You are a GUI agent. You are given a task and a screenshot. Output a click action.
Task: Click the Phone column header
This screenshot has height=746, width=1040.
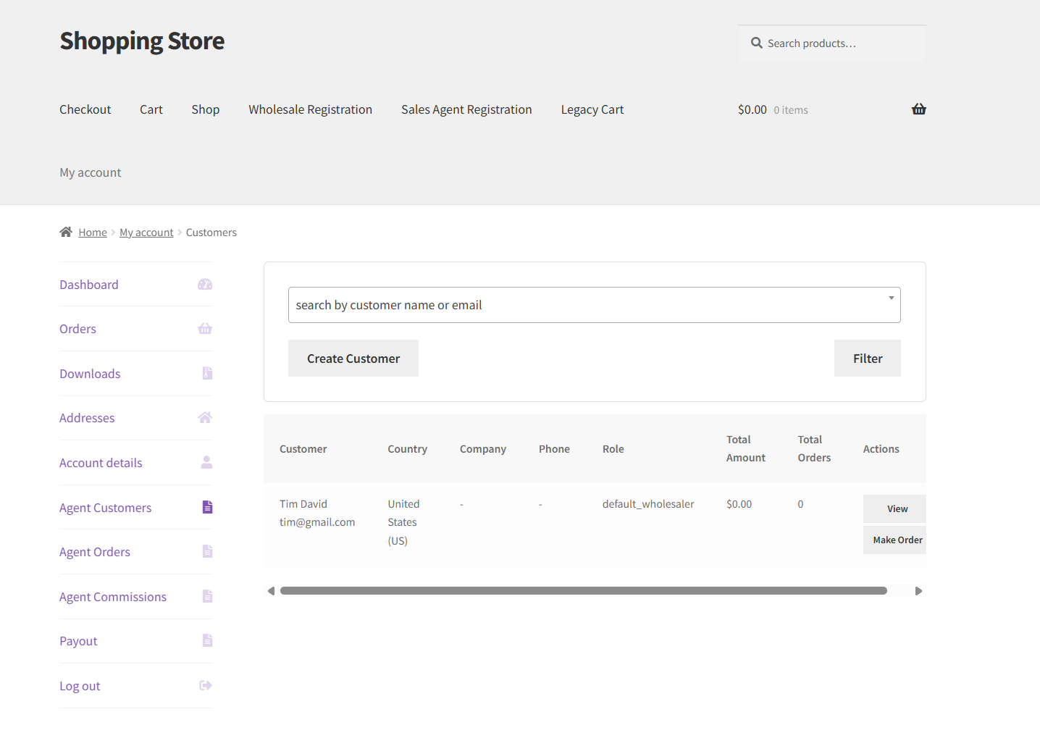(x=554, y=449)
